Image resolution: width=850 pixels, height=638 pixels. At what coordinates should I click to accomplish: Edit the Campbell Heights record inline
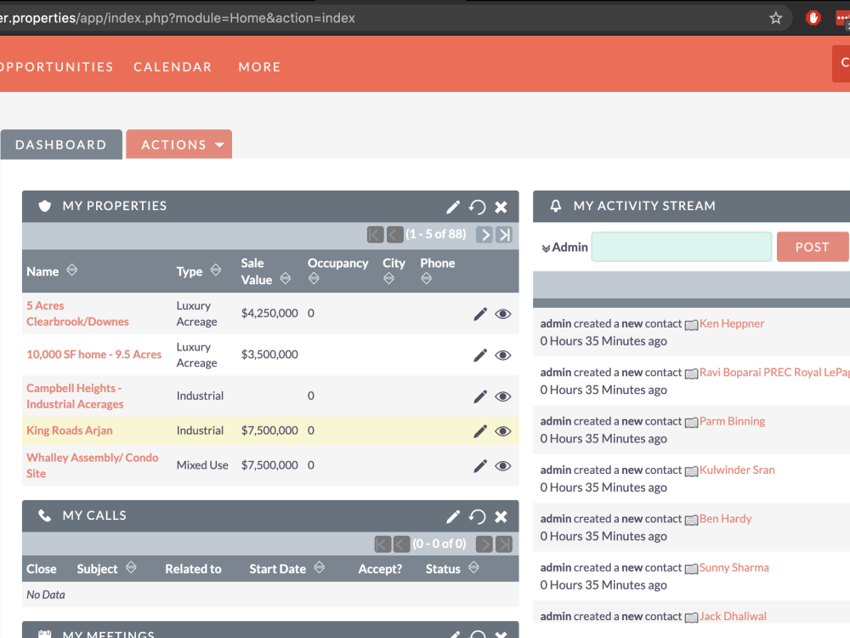pos(479,396)
